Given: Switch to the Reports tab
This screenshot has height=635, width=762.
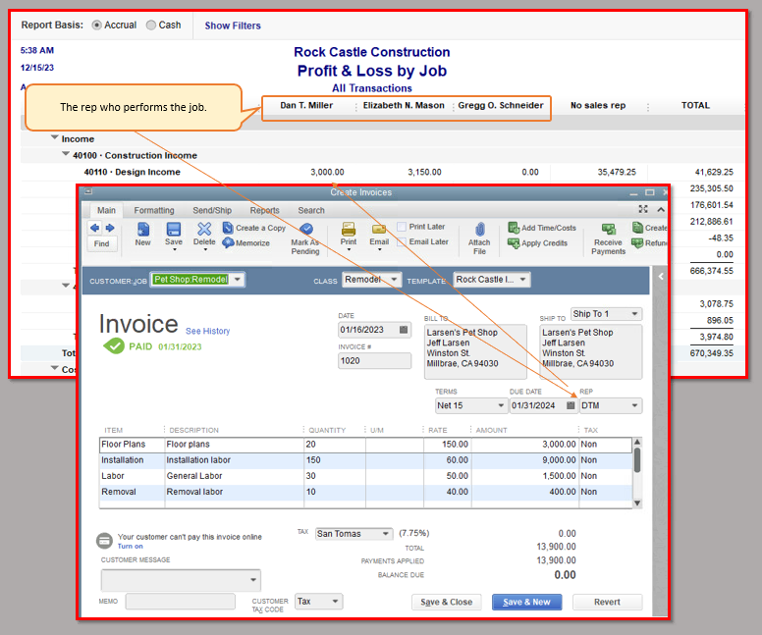Looking at the screenshot, I should (x=265, y=210).
